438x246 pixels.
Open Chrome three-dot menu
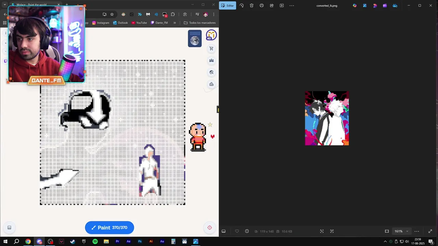(214, 14)
